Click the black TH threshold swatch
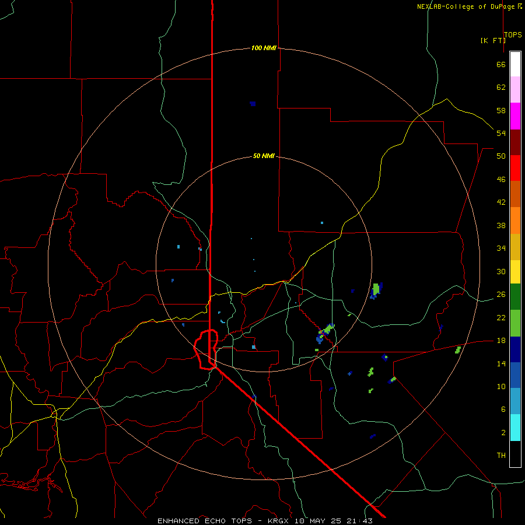The image size is (525, 525). coord(515,454)
